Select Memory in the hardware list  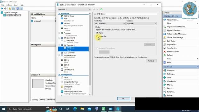tap(67, 28)
